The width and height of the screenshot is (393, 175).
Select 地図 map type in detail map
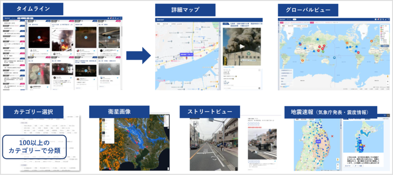tap(158, 24)
